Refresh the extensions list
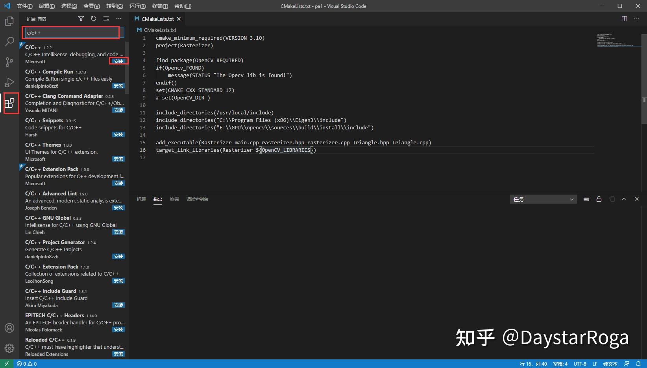 point(94,18)
